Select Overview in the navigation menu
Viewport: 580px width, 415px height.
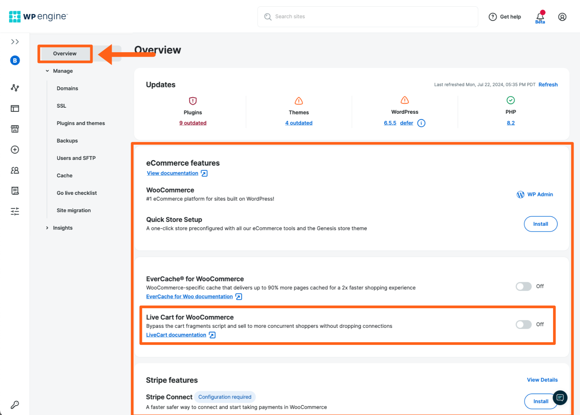point(65,54)
